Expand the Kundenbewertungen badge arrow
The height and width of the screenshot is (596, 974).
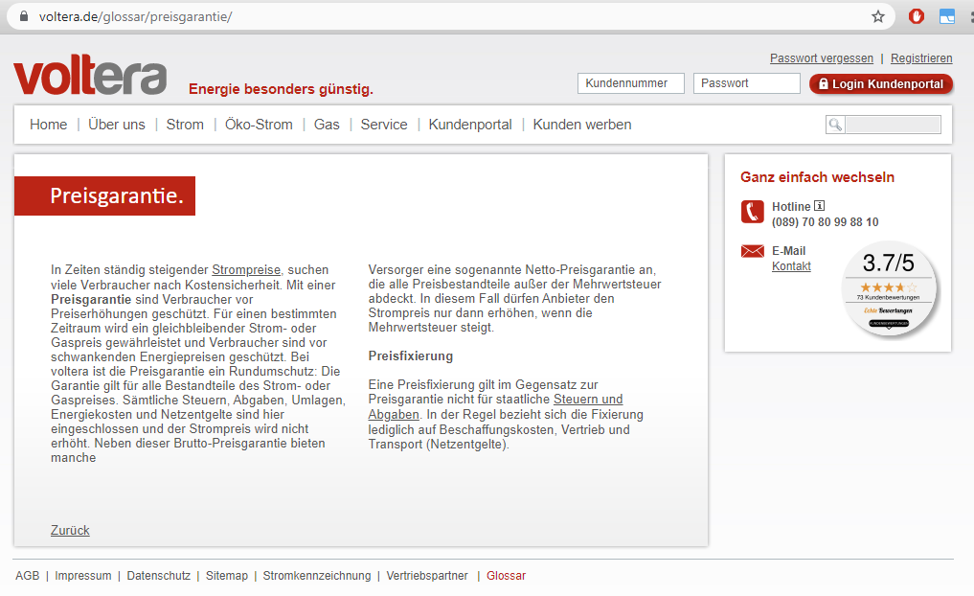(888, 329)
